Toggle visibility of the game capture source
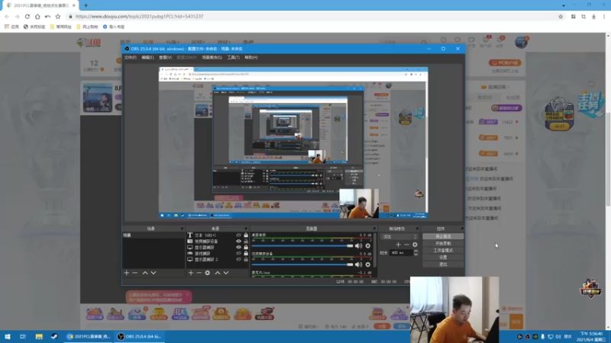 (238, 253)
